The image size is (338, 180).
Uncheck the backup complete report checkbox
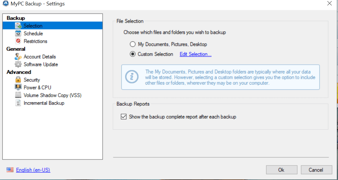click(123, 117)
